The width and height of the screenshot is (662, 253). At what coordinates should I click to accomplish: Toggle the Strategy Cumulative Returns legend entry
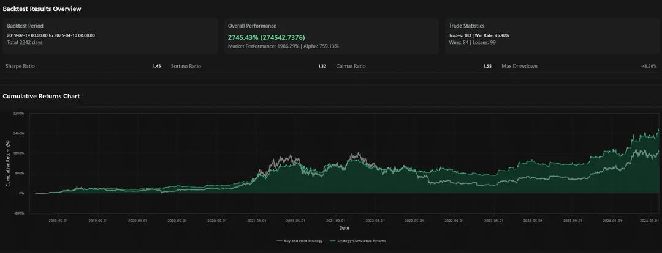pos(357,241)
